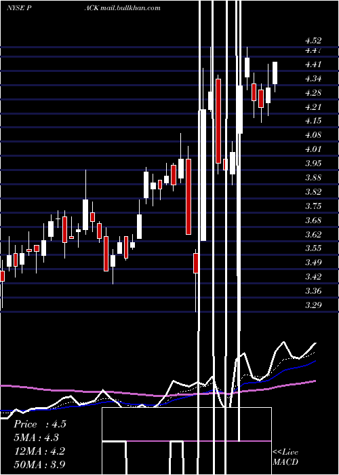Click the 5MA : 4.3 readout
The width and height of the screenshot is (339, 475).
click(x=37, y=438)
